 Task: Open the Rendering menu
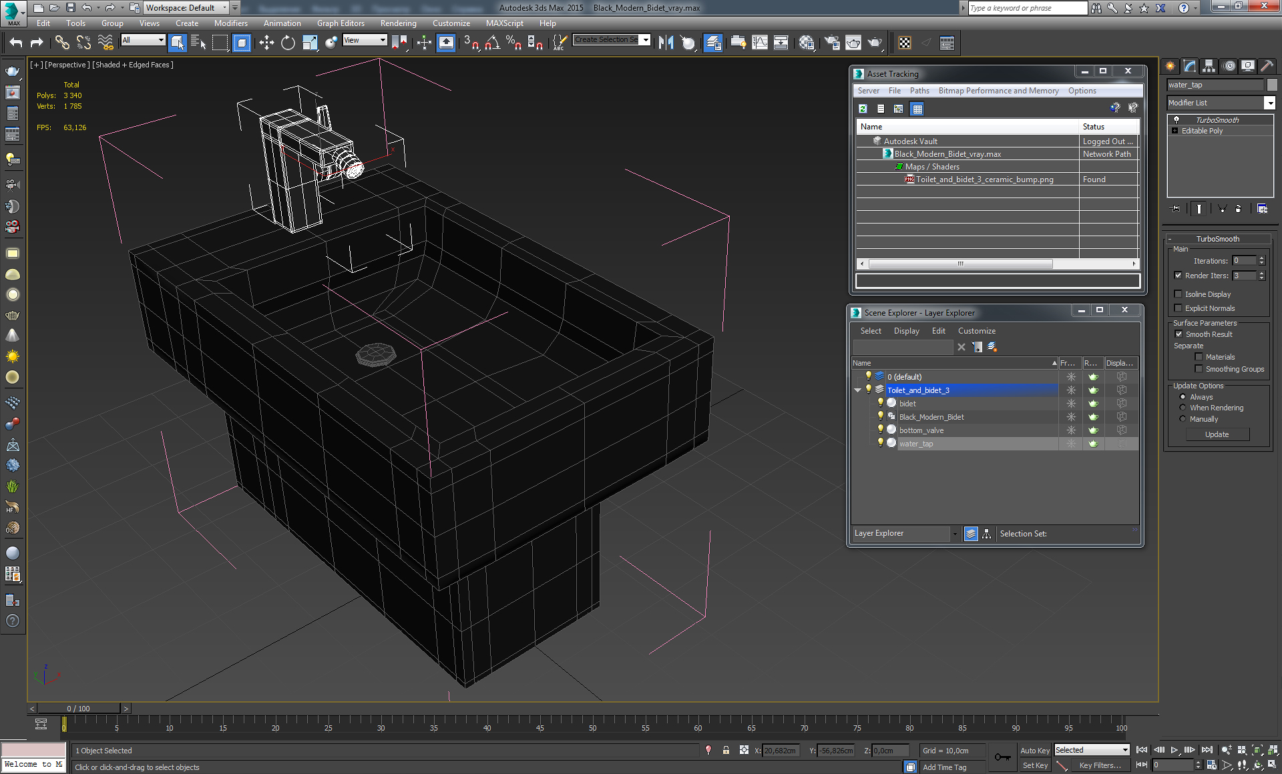399,23
